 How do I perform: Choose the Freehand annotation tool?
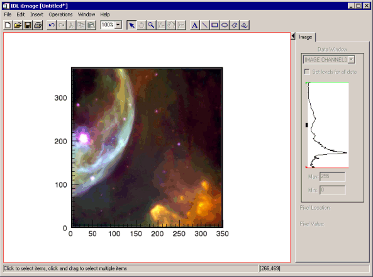[x=244, y=25]
